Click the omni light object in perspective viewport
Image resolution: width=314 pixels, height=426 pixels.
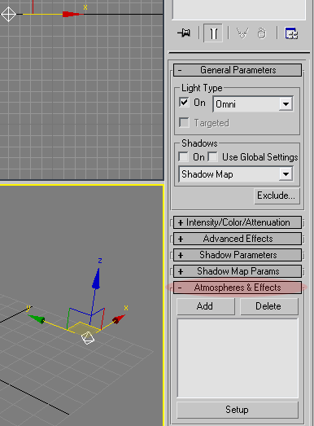88,338
